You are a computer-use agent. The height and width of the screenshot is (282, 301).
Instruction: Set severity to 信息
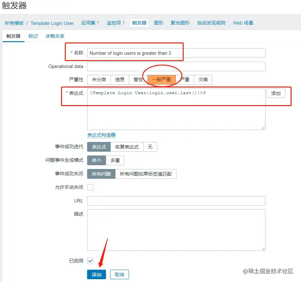[120, 80]
